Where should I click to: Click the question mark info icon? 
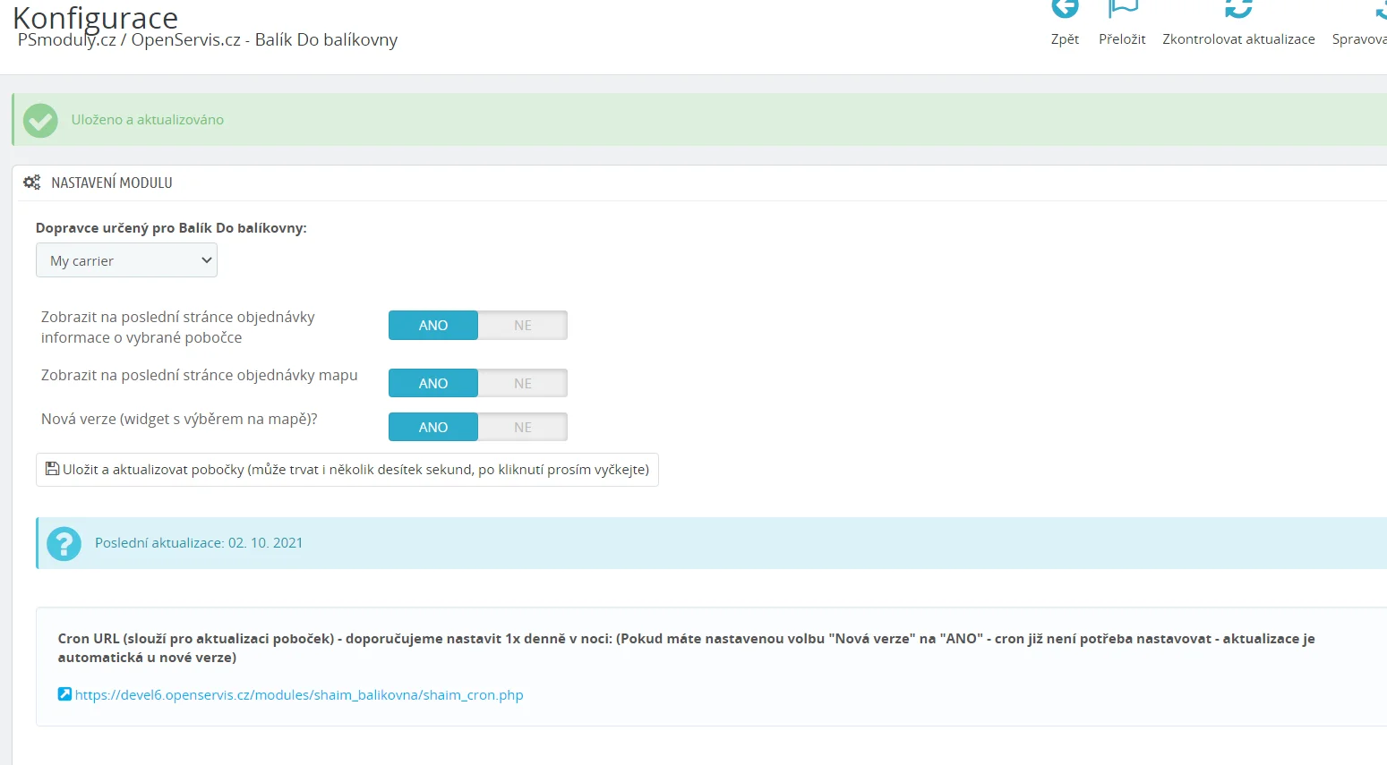click(64, 543)
